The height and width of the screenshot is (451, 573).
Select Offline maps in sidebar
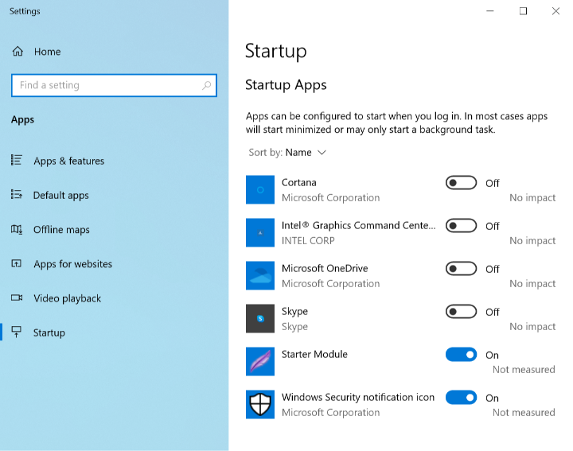[x=61, y=230]
